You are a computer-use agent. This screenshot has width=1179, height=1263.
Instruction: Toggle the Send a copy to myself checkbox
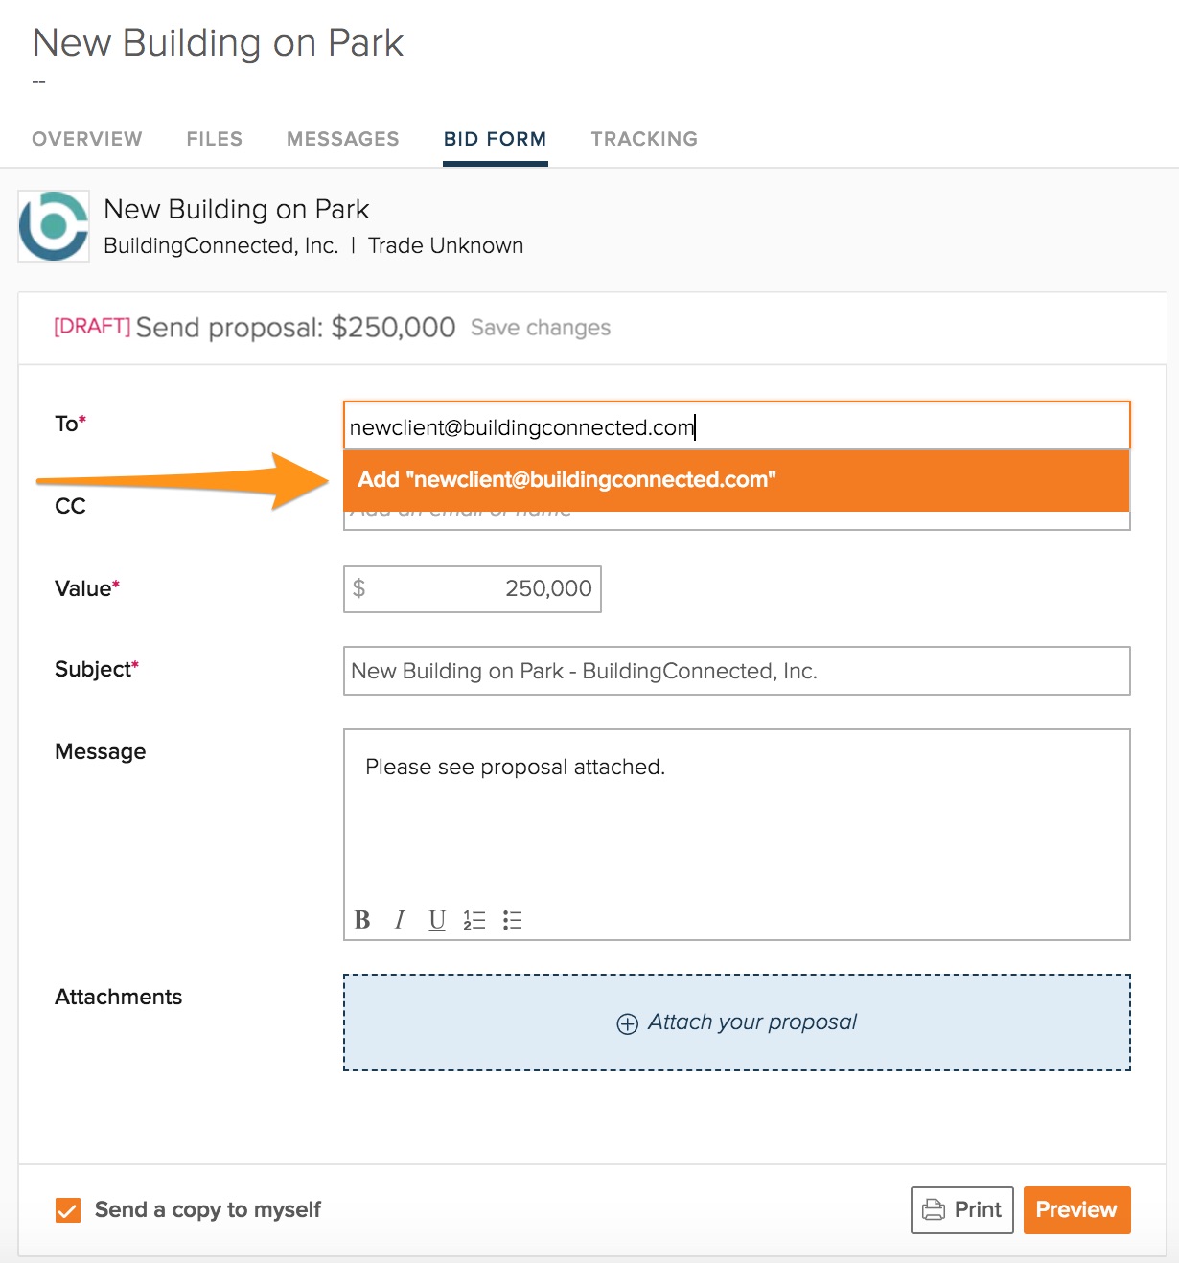point(68,1210)
